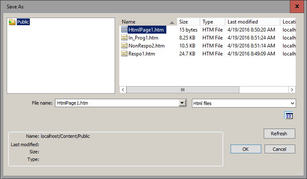Click the 4/19/2016 8:49:09 AM date cell
The height and width of the screenshot is (179, 307).
(x=251, y=54)
